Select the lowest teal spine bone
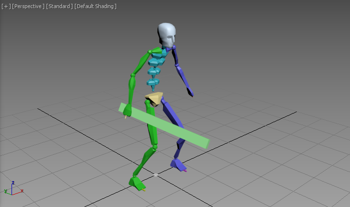Image resolution: width=350 pixels, height=207 pixels. (153, 83)
